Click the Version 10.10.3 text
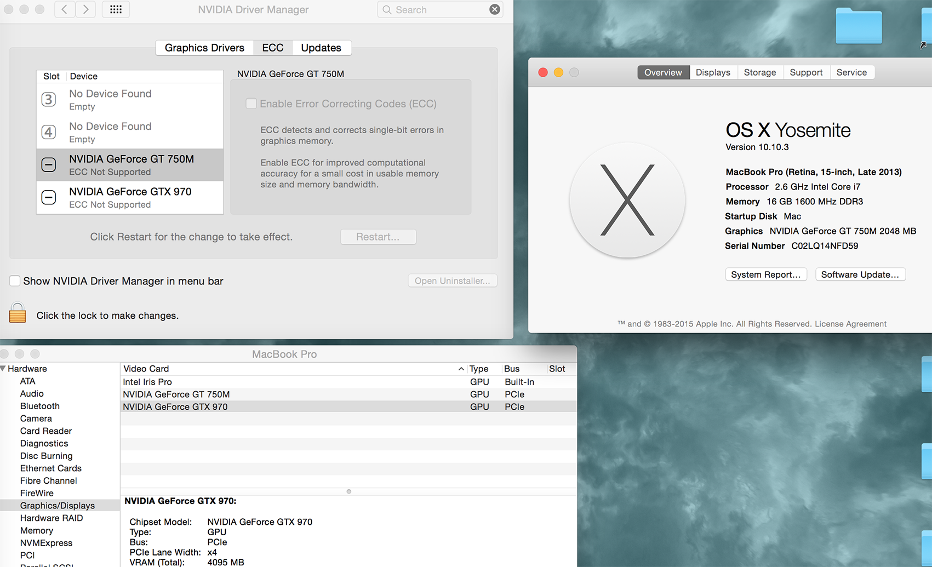This screenshot has width=932, height=567. 757,147
